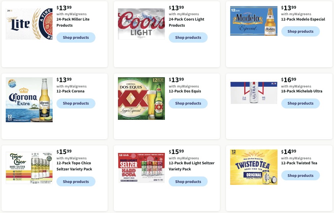Shop products for 24-Pack Miller Lite

(x=76, y=38)
